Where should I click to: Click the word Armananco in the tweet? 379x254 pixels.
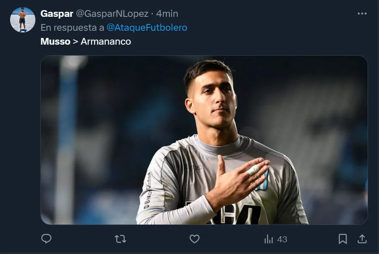coord(106,42)
